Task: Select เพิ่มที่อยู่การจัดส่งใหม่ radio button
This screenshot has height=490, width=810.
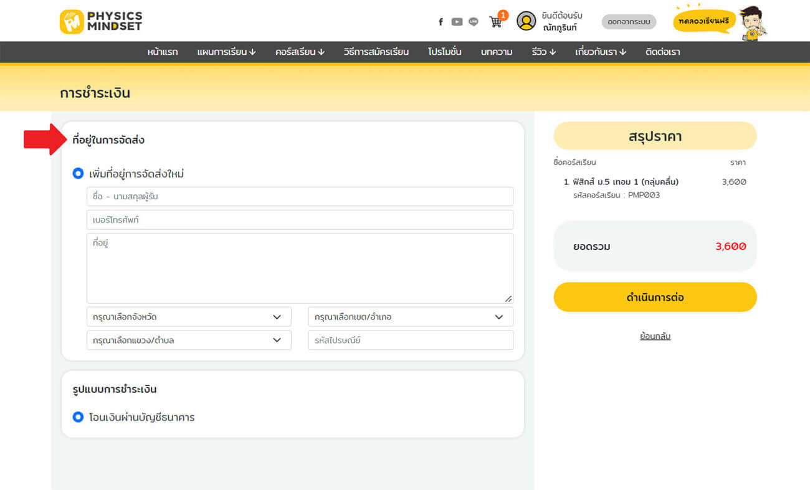Action: 78,174
